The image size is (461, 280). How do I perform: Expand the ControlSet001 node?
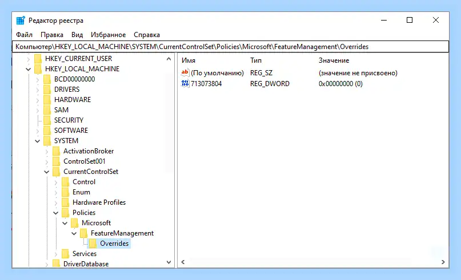(x=47, y=162)
